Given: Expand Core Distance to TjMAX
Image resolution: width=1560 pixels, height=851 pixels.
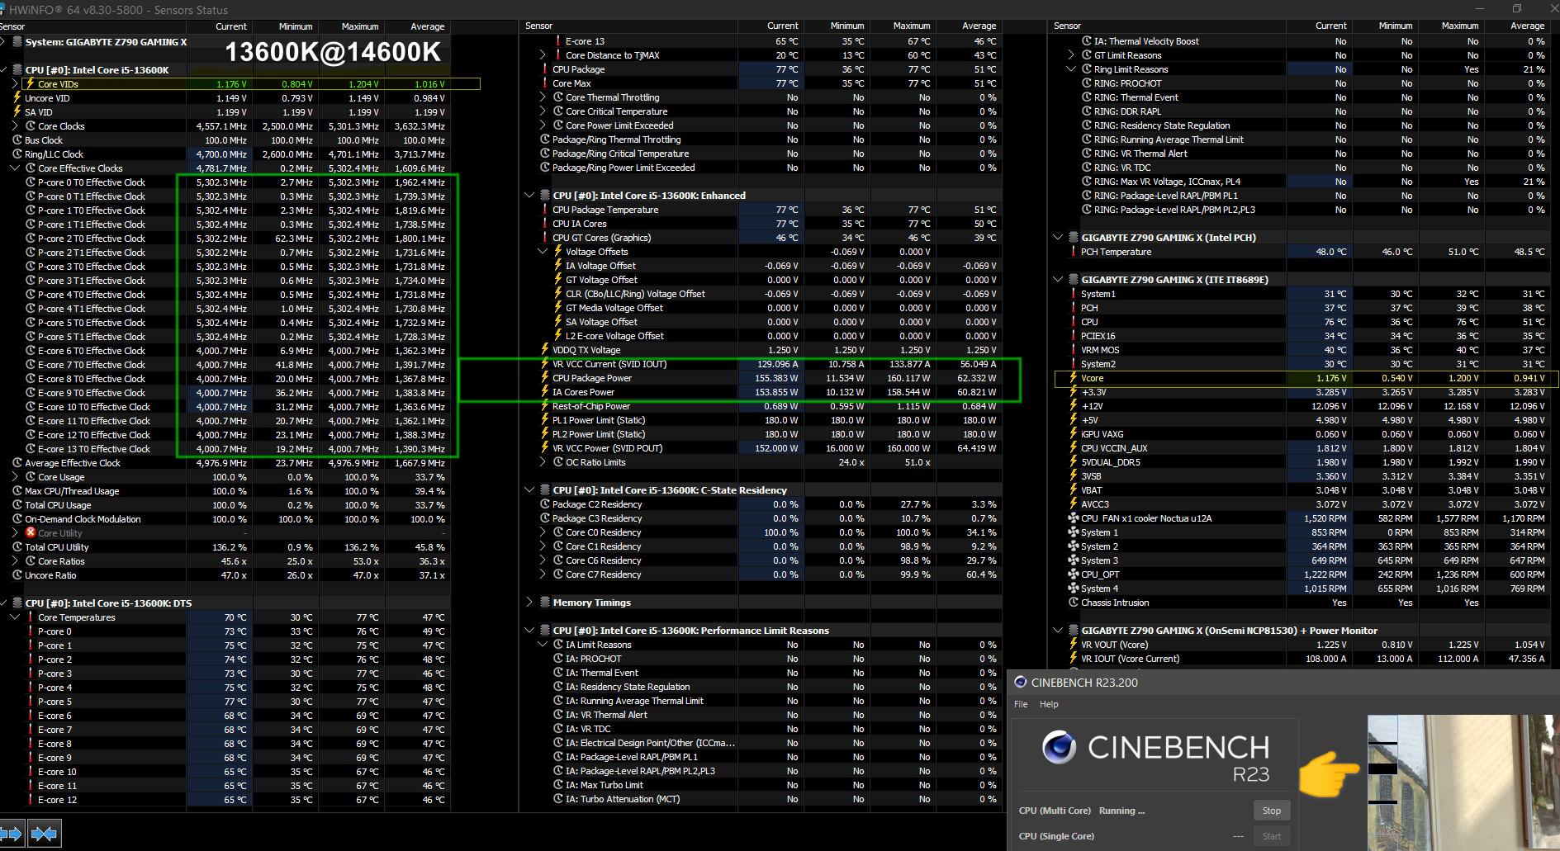Looking at the screenshot, I should click(543, 55).
